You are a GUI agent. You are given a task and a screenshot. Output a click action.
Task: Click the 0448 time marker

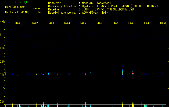click(x=131, y=23)
